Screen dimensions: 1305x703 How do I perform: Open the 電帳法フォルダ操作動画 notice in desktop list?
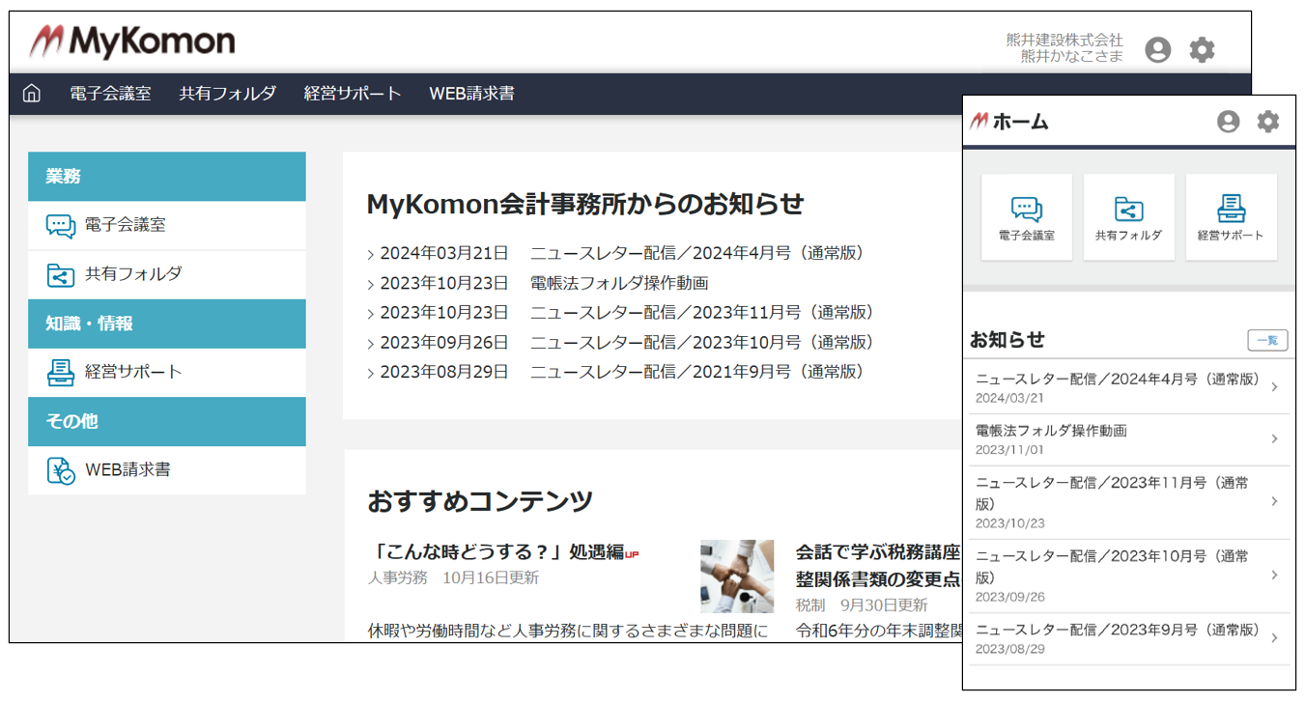(x=618, y=283)
